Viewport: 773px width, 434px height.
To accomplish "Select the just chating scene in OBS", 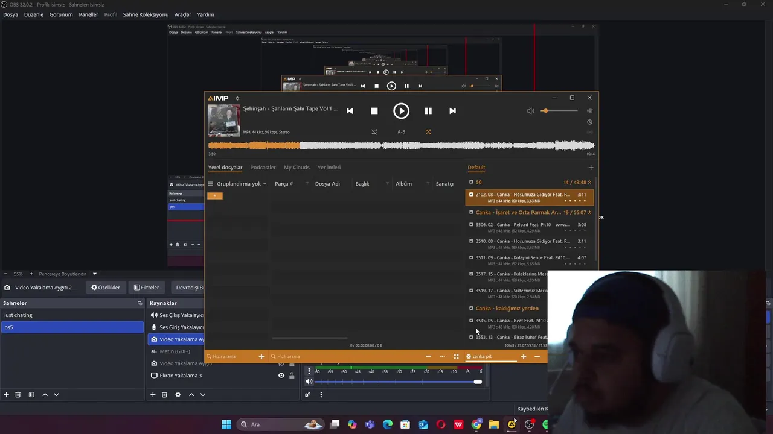I will (x=72, y=315).
